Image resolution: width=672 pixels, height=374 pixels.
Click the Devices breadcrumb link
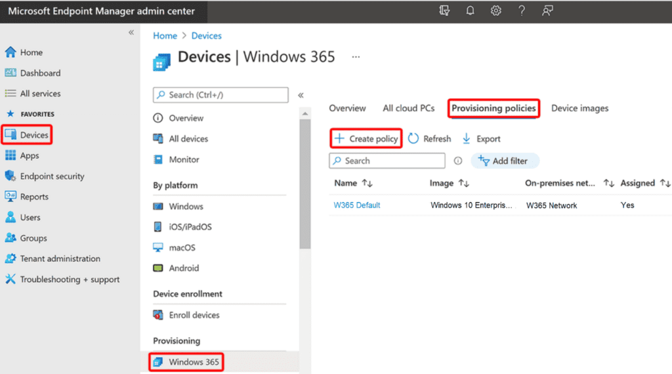click(206, 35)
